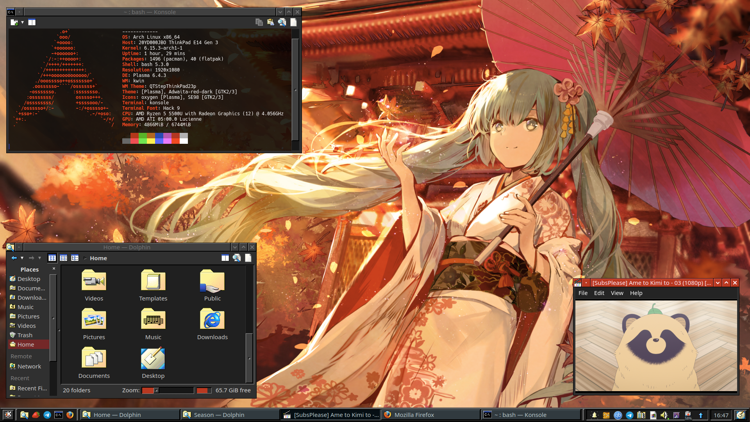
Task: Switch Dolphin to Icons view mode
Action: 52,258
